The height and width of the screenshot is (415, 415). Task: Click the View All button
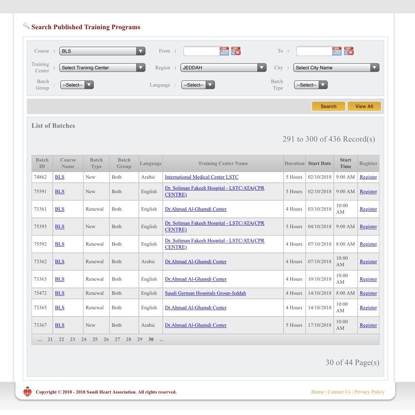[364, 106]
